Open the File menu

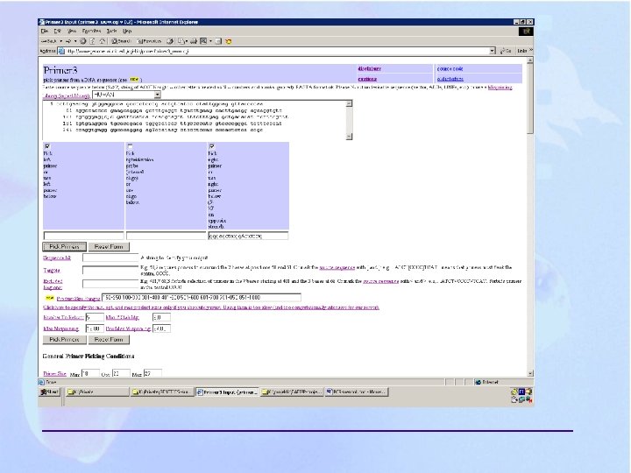point(45,31)
